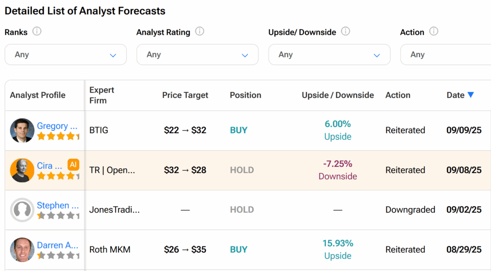Click the AI badge on Cira's profile

coord(73,165)
